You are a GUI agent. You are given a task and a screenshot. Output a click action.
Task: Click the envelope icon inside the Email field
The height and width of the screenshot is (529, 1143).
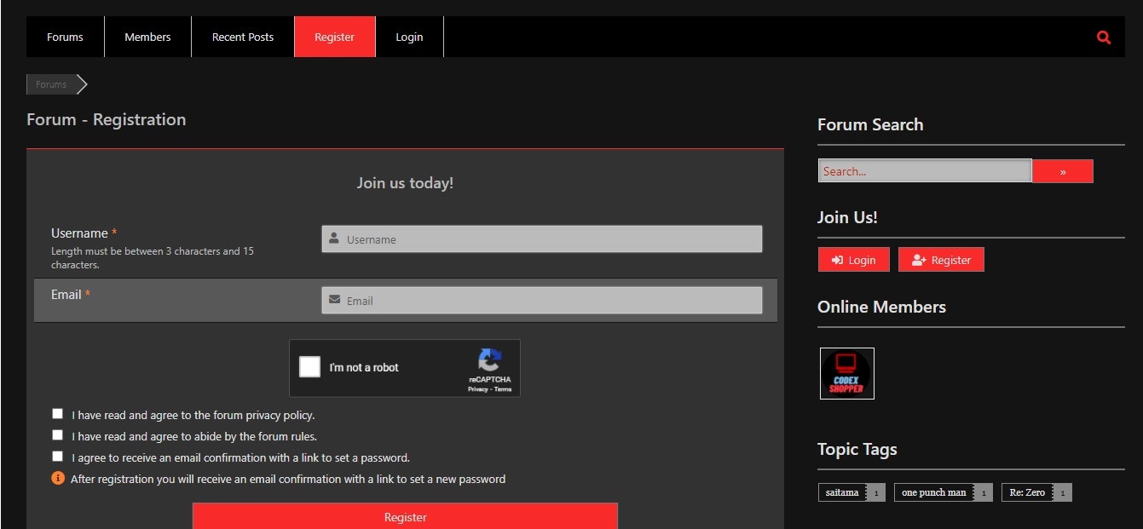coord(333,299)
